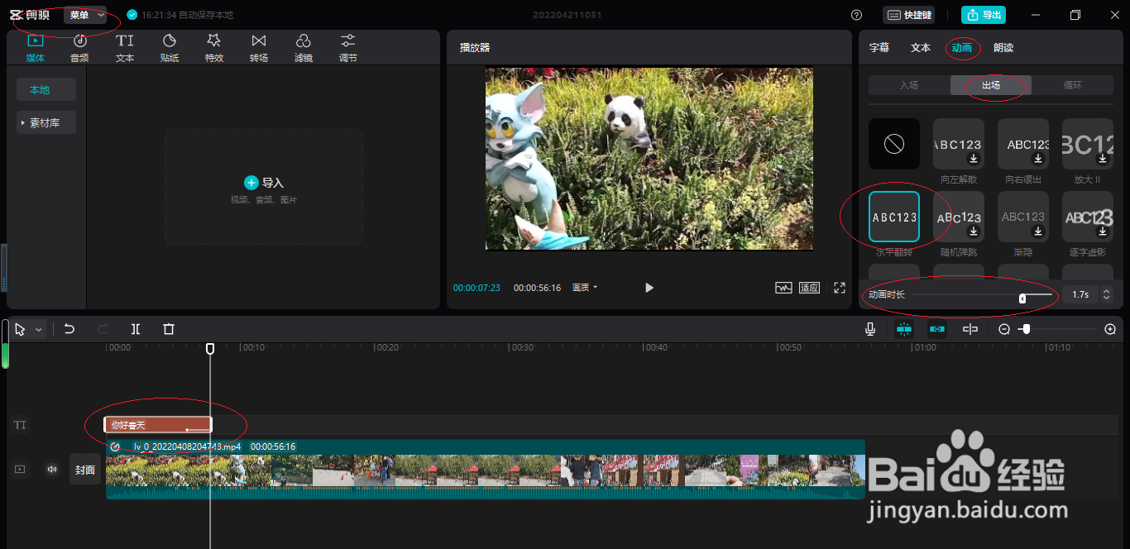Image resolution: width=1130 pixels, height=549 pixels.
Task: Zoom in the timeline with plus magnifier
Action: coord(1110,329)
